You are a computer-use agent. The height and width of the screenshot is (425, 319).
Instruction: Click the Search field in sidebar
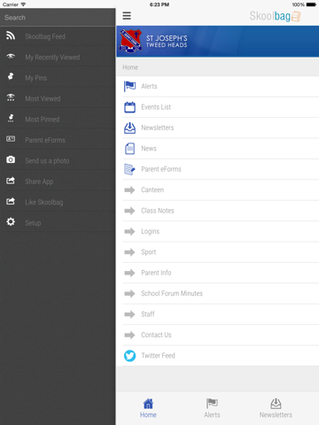point(58,18)
